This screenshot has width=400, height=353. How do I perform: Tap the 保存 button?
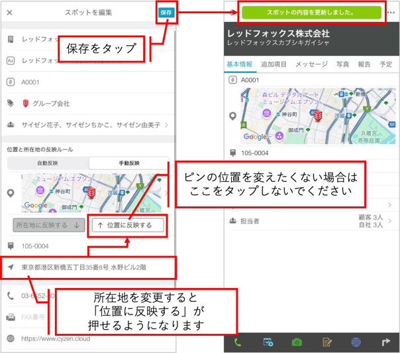click(x=166, y=13)
